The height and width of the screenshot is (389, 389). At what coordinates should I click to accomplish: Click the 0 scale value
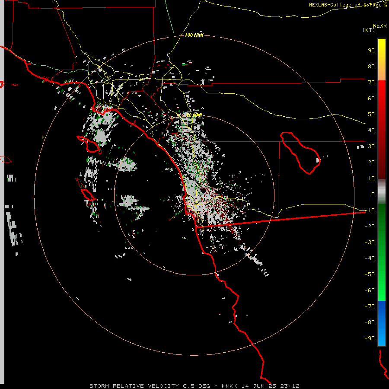point(373,194)
